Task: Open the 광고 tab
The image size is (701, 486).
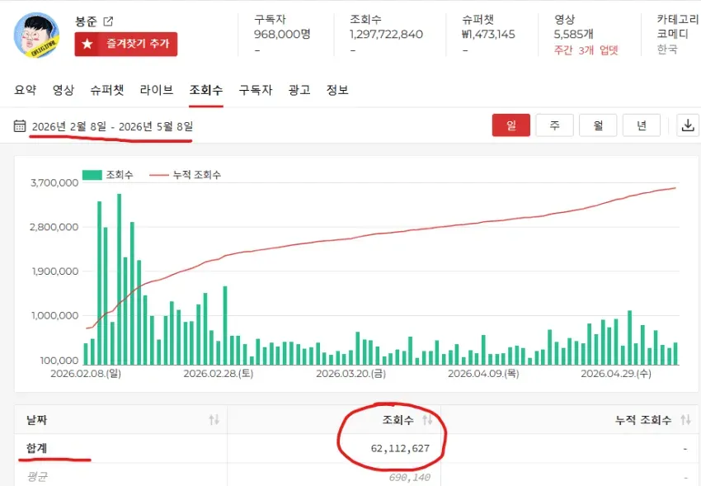Action: coord(299,90)
